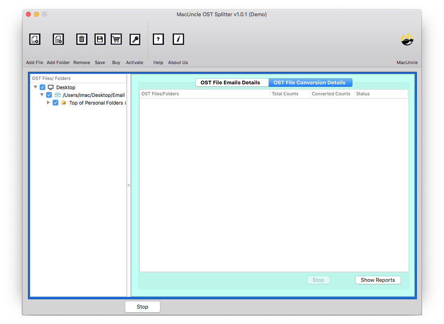
Task: Toggle the /Users/imac/Desktop/Email checkbox
Action: 49,95
